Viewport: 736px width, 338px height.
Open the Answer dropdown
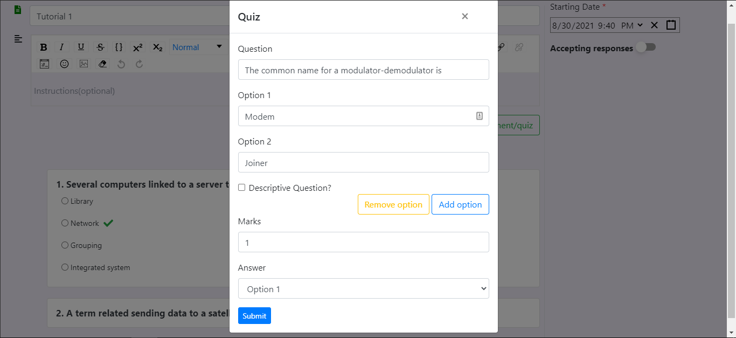(364, 288)
